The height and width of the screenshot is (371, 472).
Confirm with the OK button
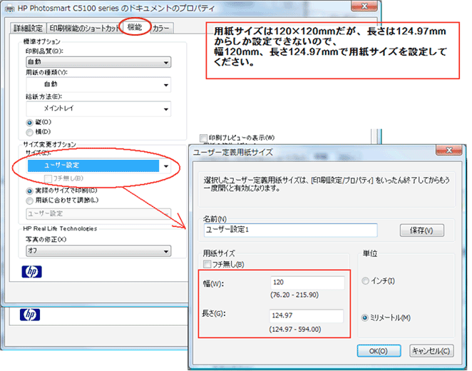tap(379, 351)
